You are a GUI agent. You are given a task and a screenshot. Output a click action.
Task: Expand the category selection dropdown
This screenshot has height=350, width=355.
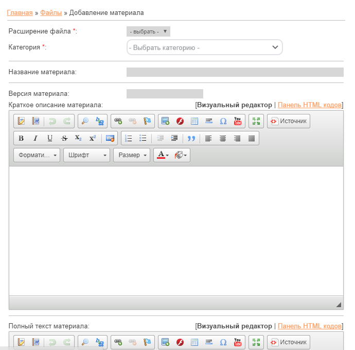[204, 47]
